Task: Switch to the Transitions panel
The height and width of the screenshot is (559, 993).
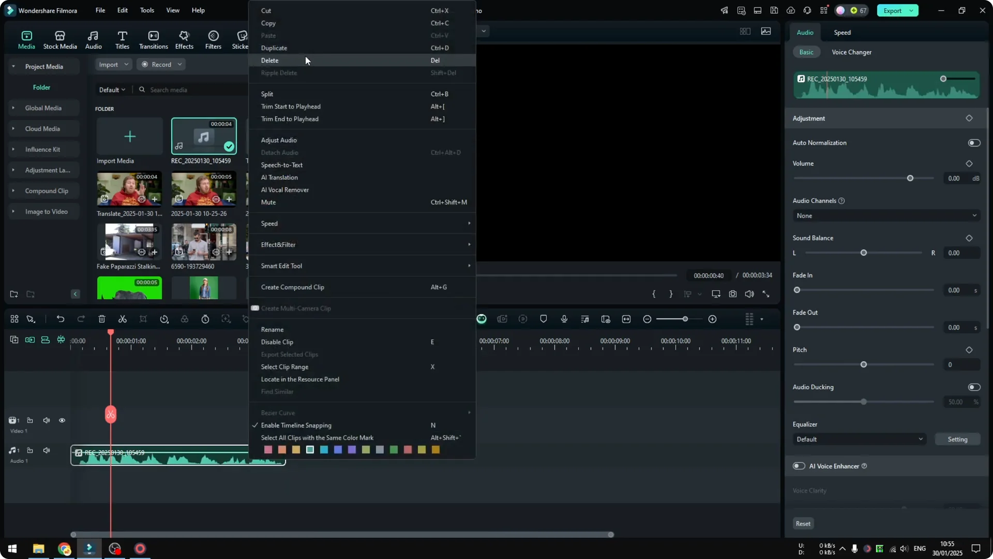Action: [x=153, y=39]
